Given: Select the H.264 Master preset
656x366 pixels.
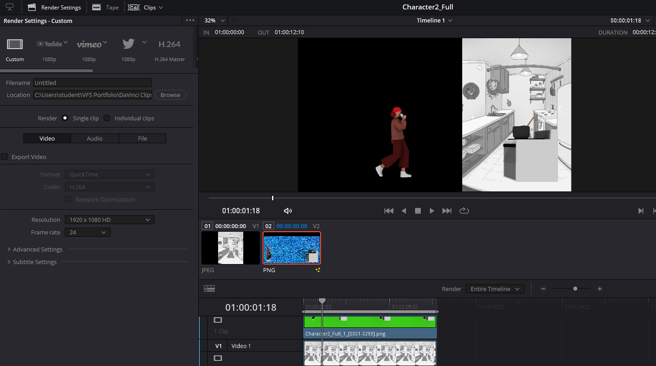Looking at the screenshot, I should (170, 49).
